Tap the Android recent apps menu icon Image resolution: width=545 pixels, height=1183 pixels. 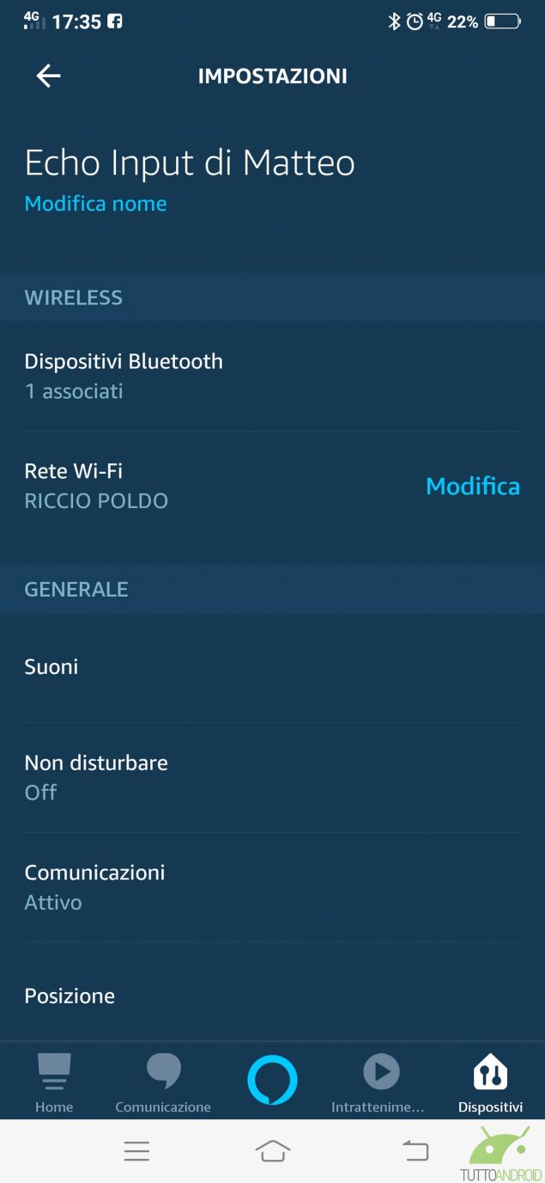[x=136, y=1151]
